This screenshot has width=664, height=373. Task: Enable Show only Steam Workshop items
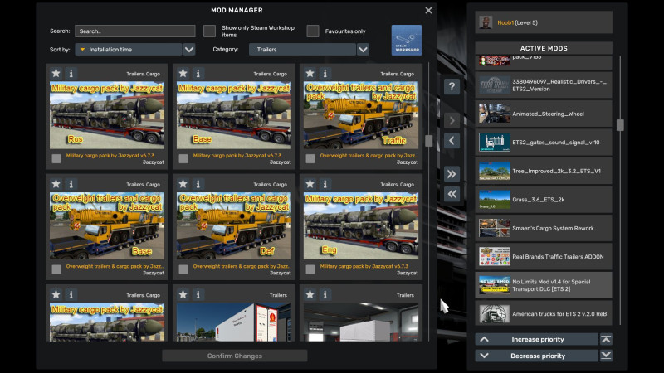(209, 31)
